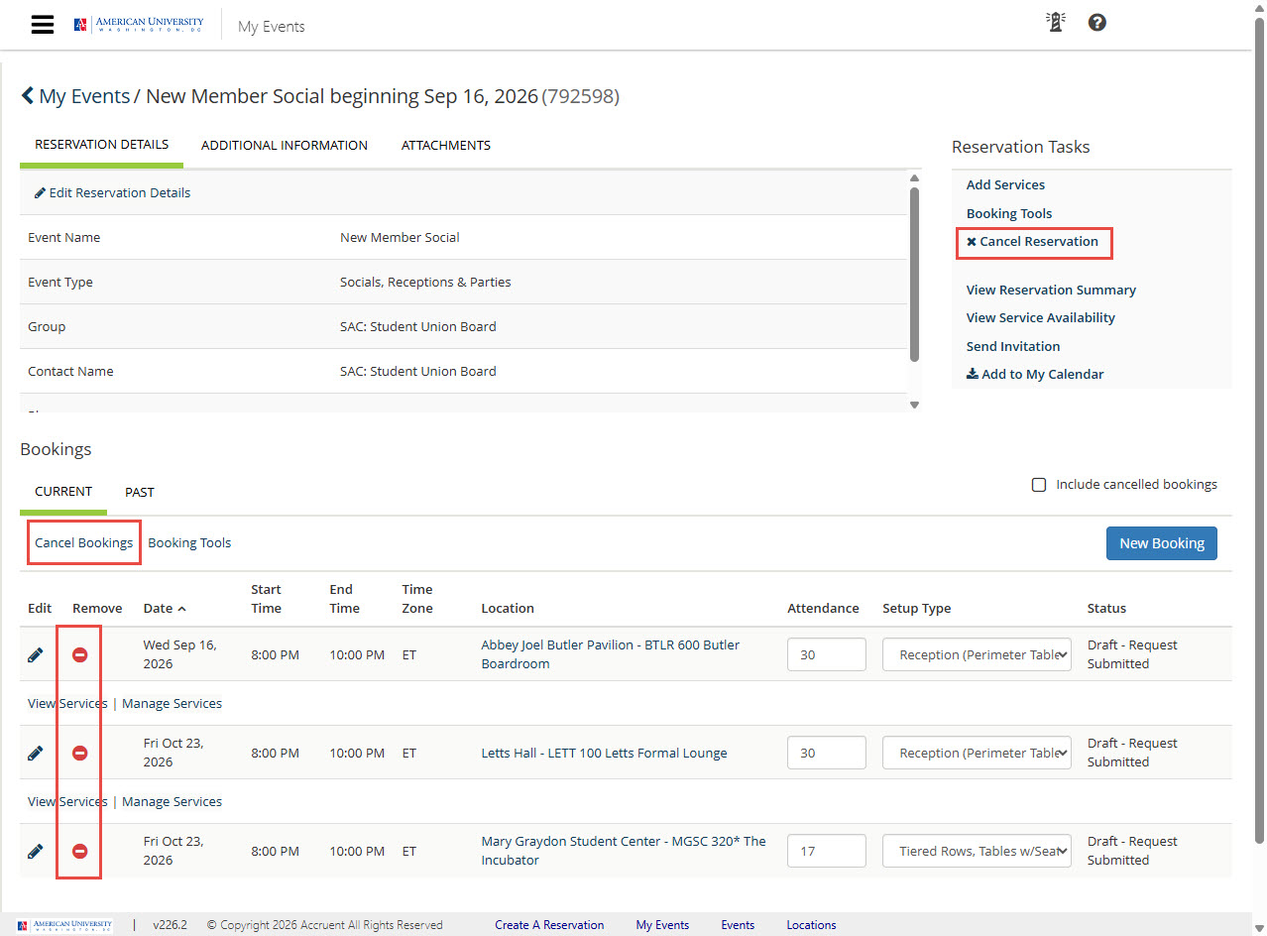This screenshot has height=936, width=1267.
Task: Open Booking Tools in bookings toolbar
Action: point(189,543)
